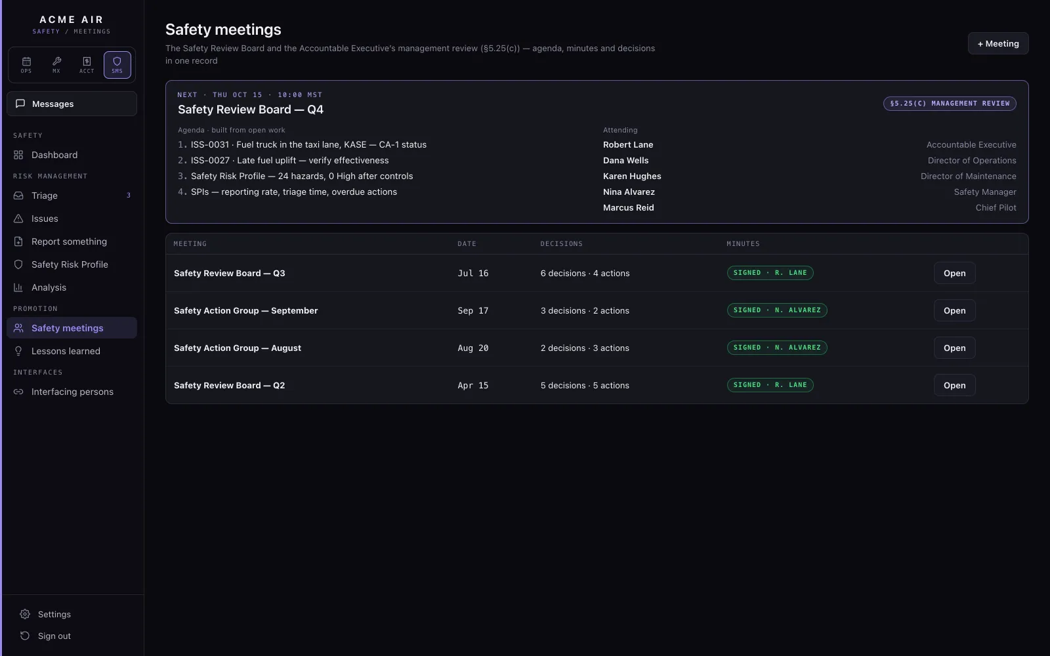This screenshot has width=1050, height=656.
Task: Click the Lessons learned lightbulb icon
Action: coord(18,351)
